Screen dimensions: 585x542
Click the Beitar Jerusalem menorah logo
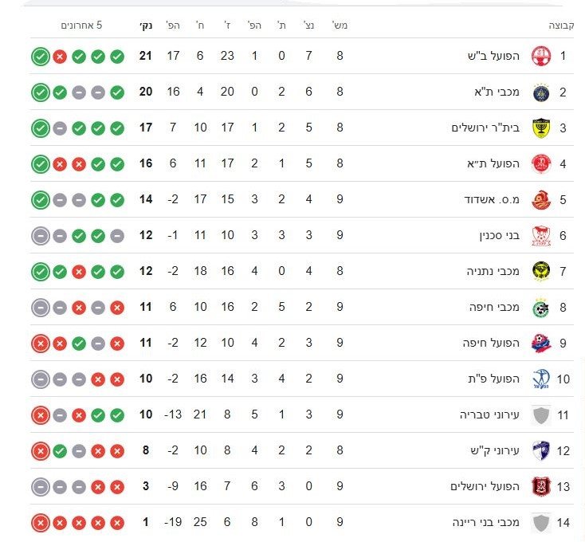[x=541, y=128]
